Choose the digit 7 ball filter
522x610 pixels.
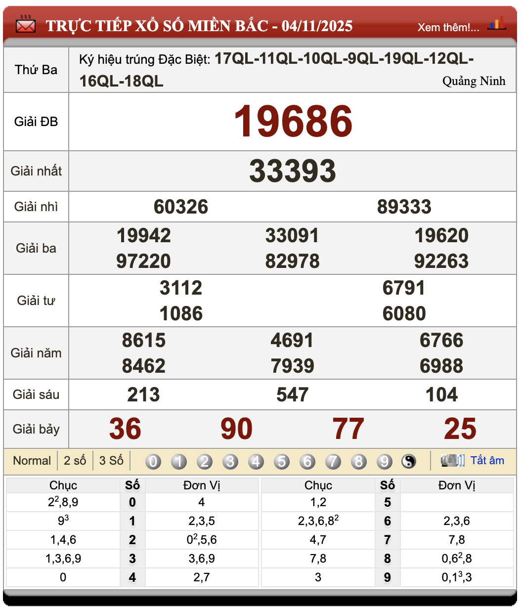[x=333, y=461]
